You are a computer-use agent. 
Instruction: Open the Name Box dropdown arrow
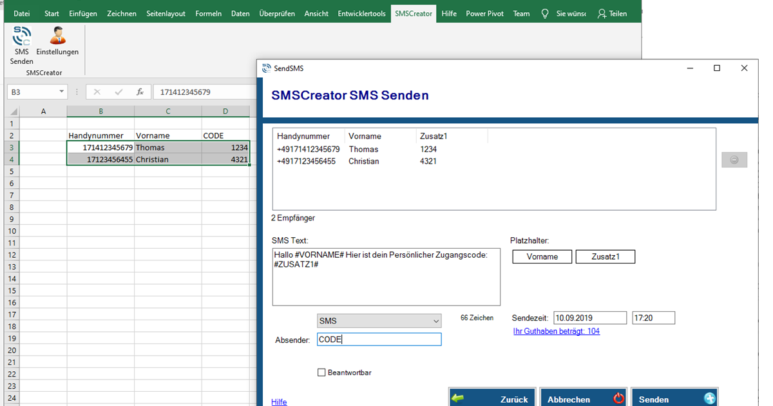point(62,92)
